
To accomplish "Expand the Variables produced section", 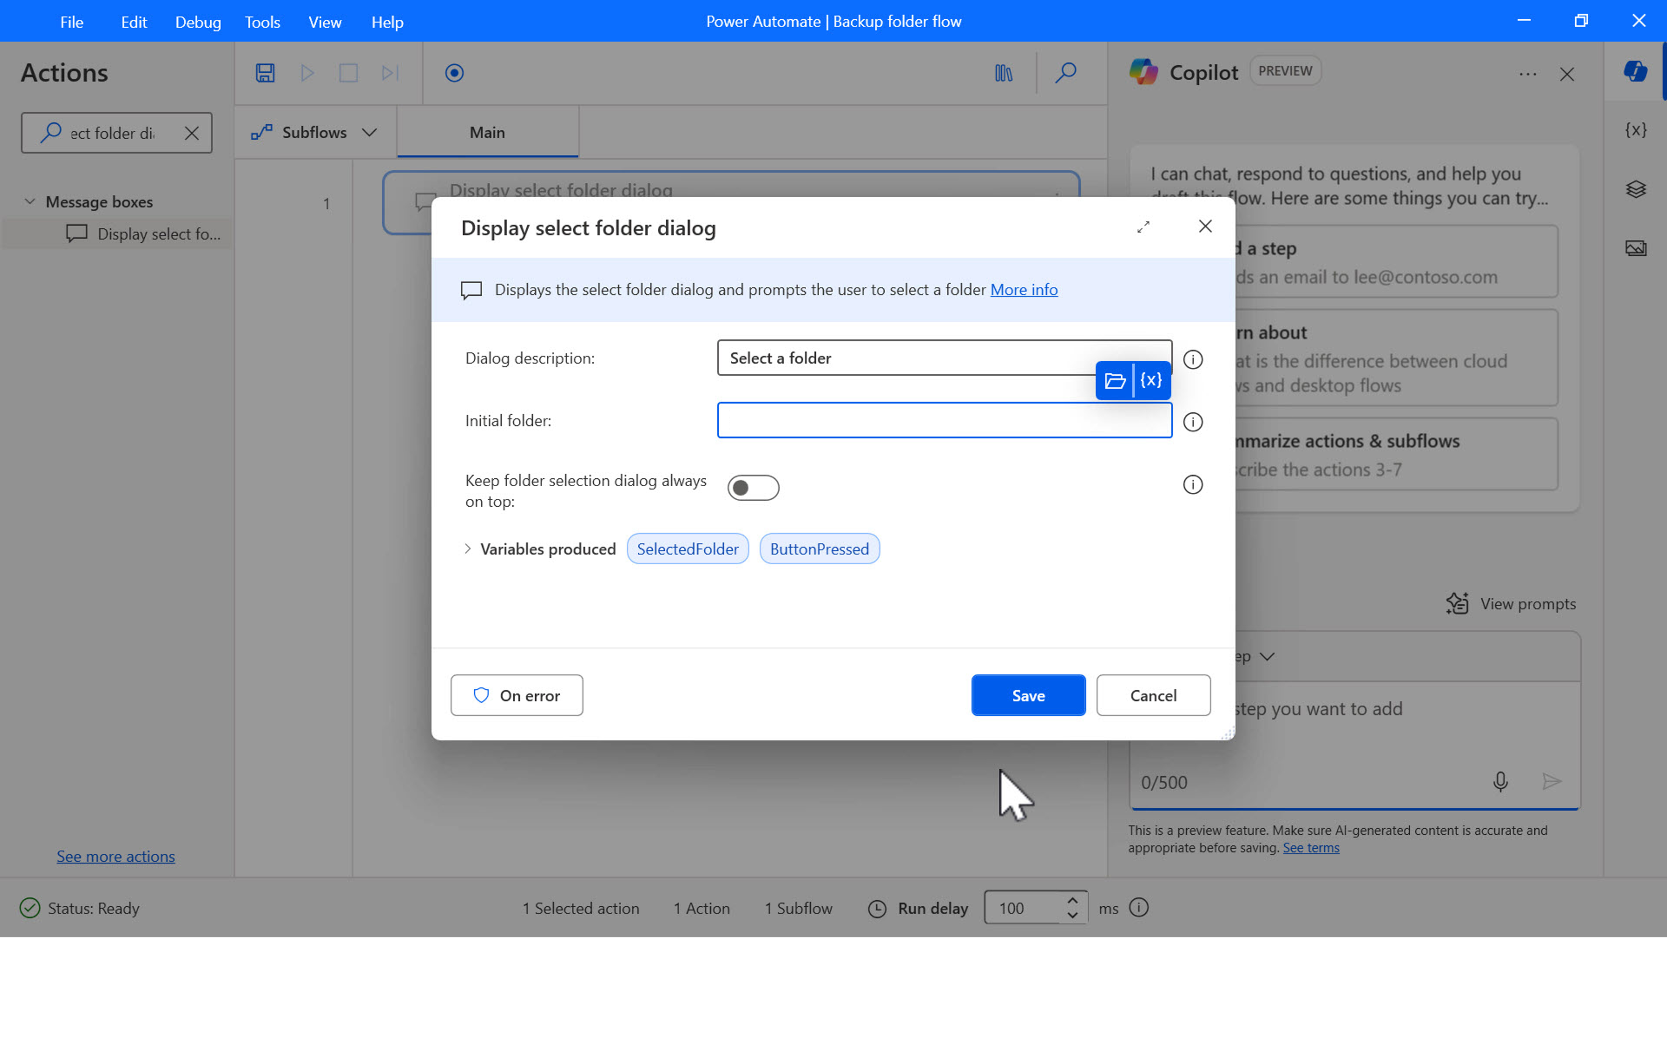I will click(468, 549).
